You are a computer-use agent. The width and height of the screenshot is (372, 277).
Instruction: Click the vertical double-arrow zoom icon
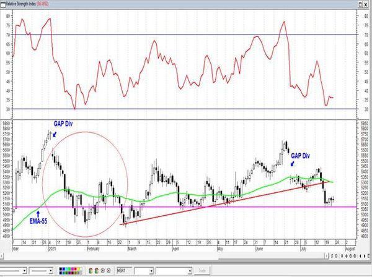tap(342, 256)
